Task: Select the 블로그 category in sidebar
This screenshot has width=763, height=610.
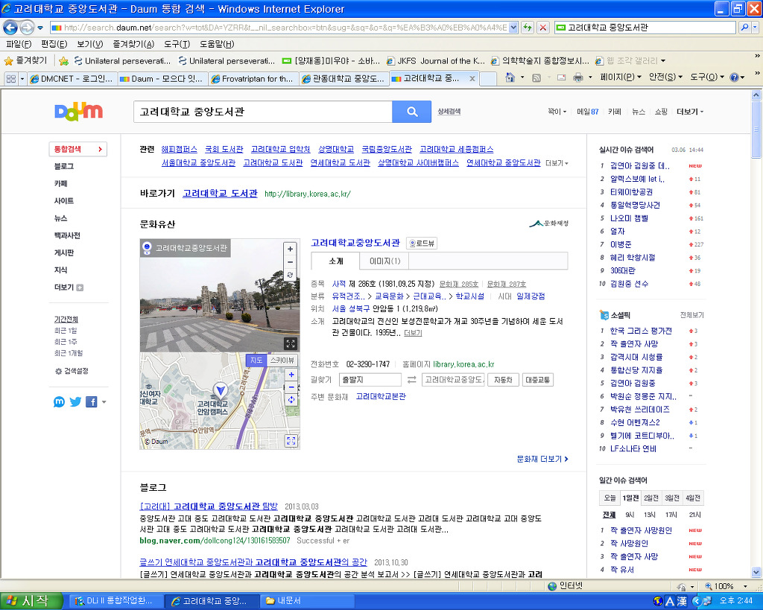Action: [64, 166]
